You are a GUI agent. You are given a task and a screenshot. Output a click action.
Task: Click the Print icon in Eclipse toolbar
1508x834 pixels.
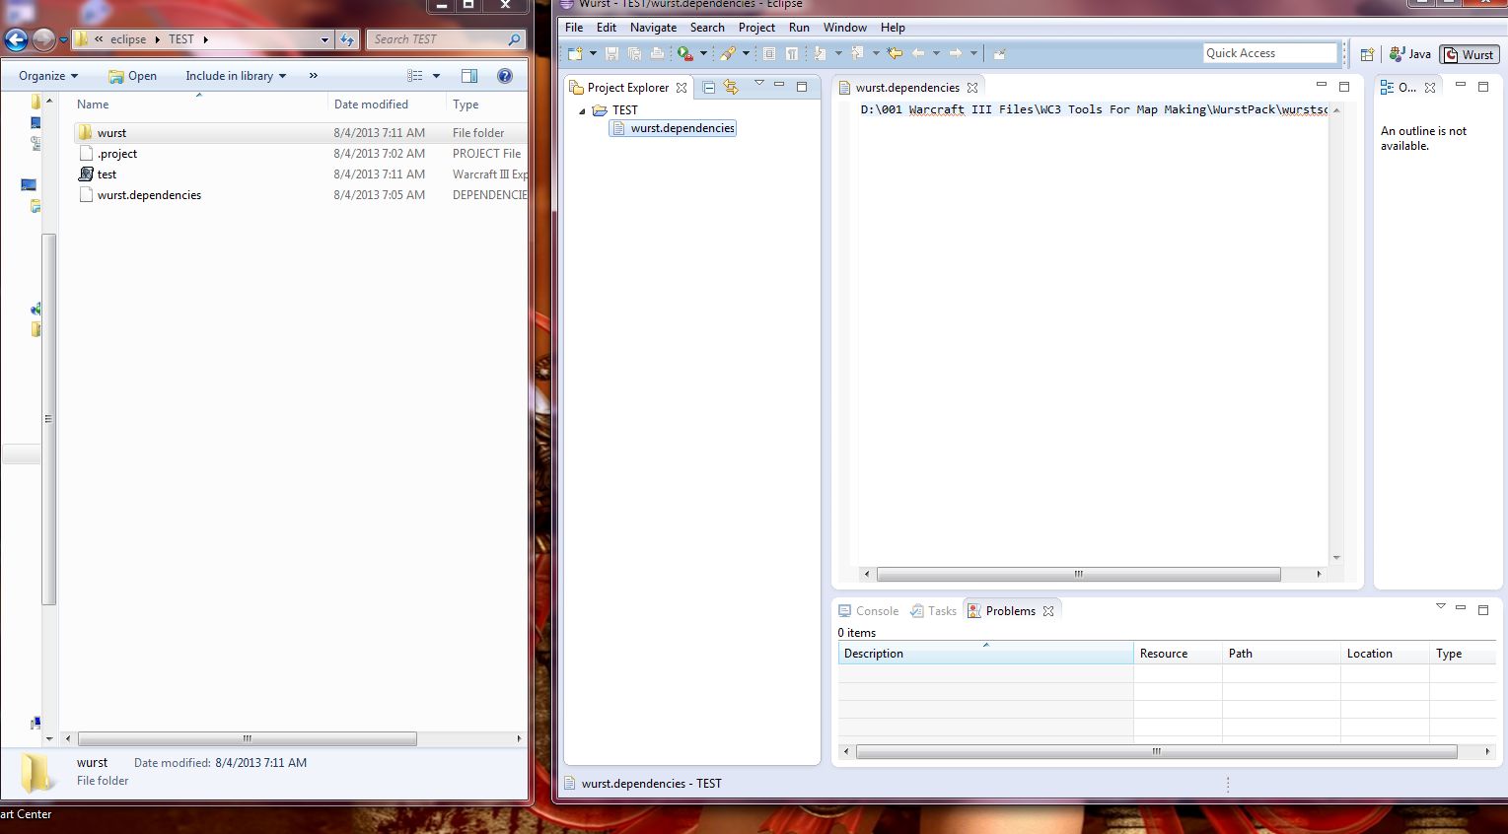click(x=657, y=53)
